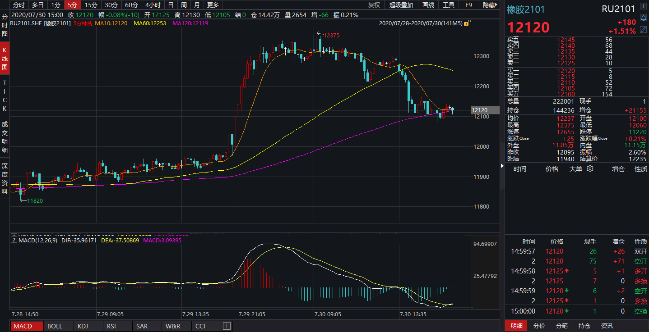Image resolution: width=649 pixels, height=332 pixels.
Task: Select the 日 daily period
Action: [x=171, y=5]
